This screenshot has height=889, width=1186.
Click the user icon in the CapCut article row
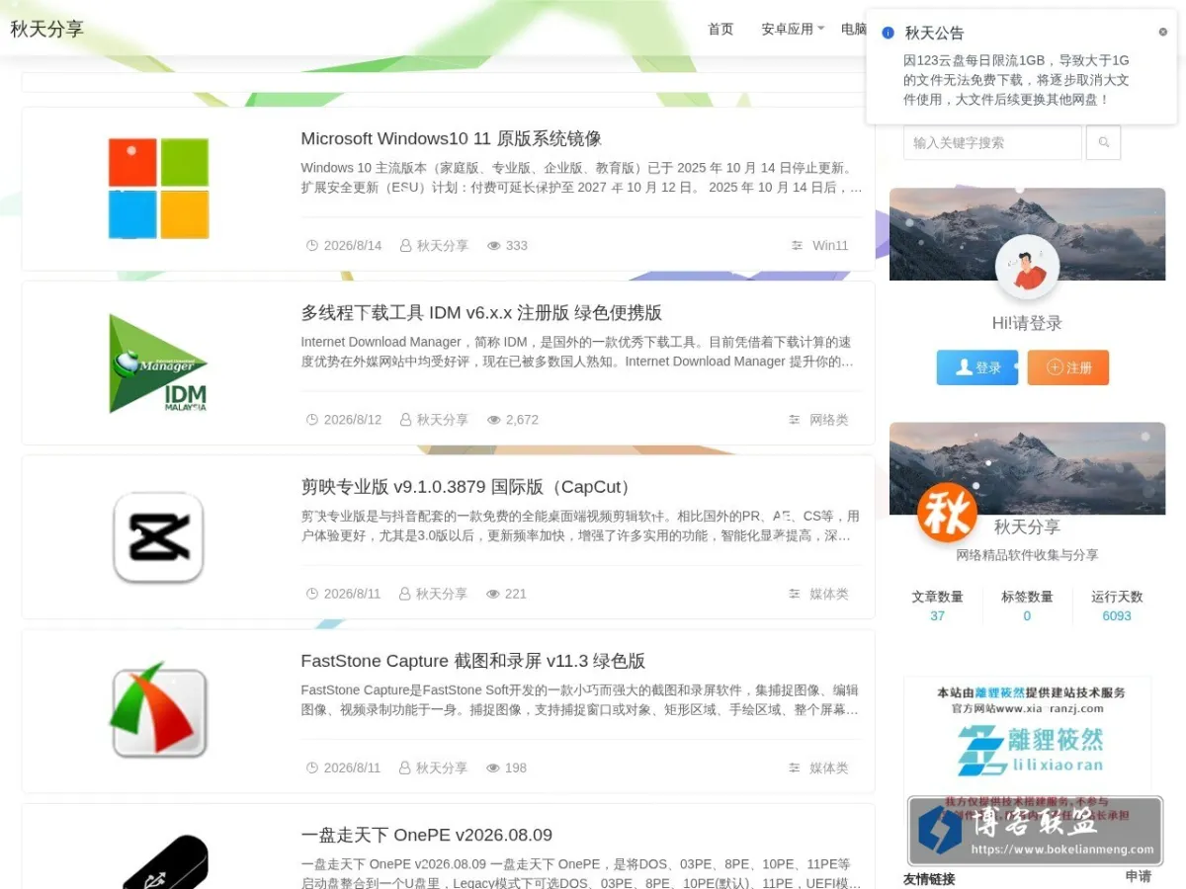404,594
